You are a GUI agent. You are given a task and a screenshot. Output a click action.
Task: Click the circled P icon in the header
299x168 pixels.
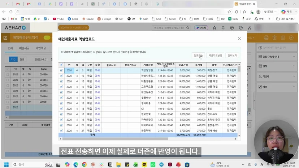coord(232,28)
